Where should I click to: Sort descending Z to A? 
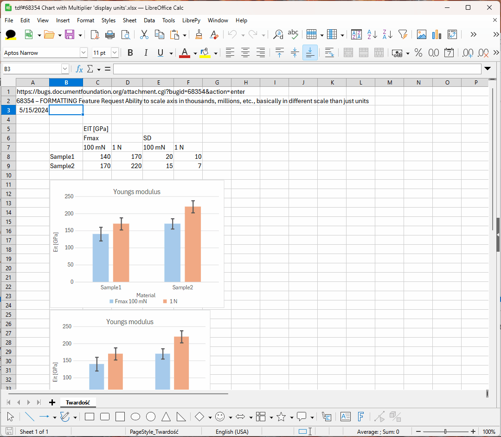point(387,34)
